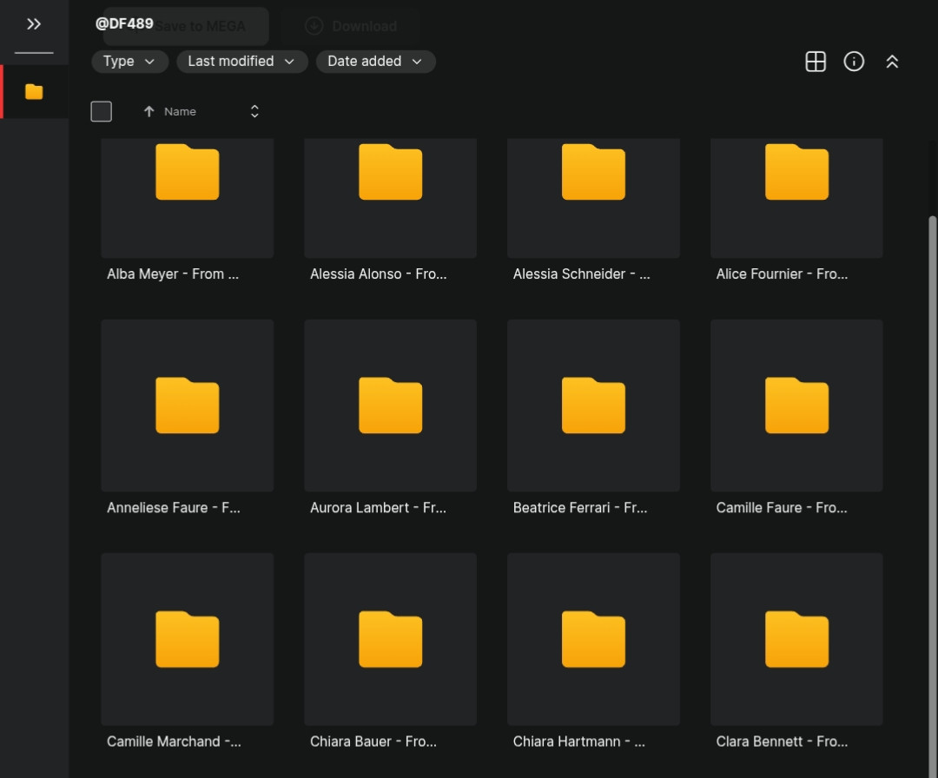Viewport: 938px width, 778px height.
Task: Click the Download button
Action: pyautogui.click(x=352, y=26)
